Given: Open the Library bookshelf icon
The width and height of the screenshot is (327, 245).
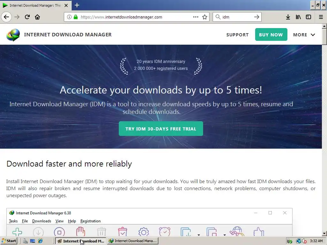Looking at the screenshot, I should [x=298, y=17].
